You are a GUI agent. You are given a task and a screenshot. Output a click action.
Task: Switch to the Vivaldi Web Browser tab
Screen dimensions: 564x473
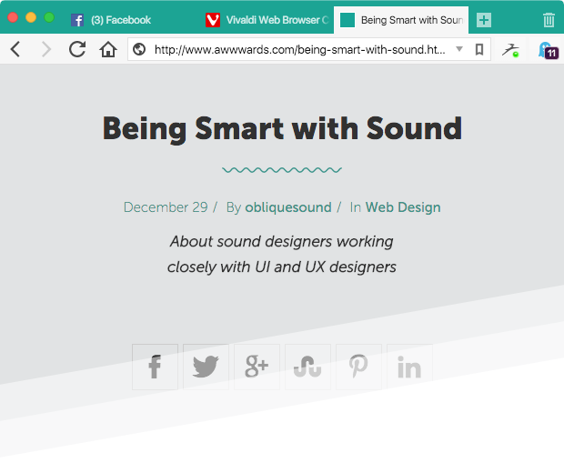[x=267, y=20]
